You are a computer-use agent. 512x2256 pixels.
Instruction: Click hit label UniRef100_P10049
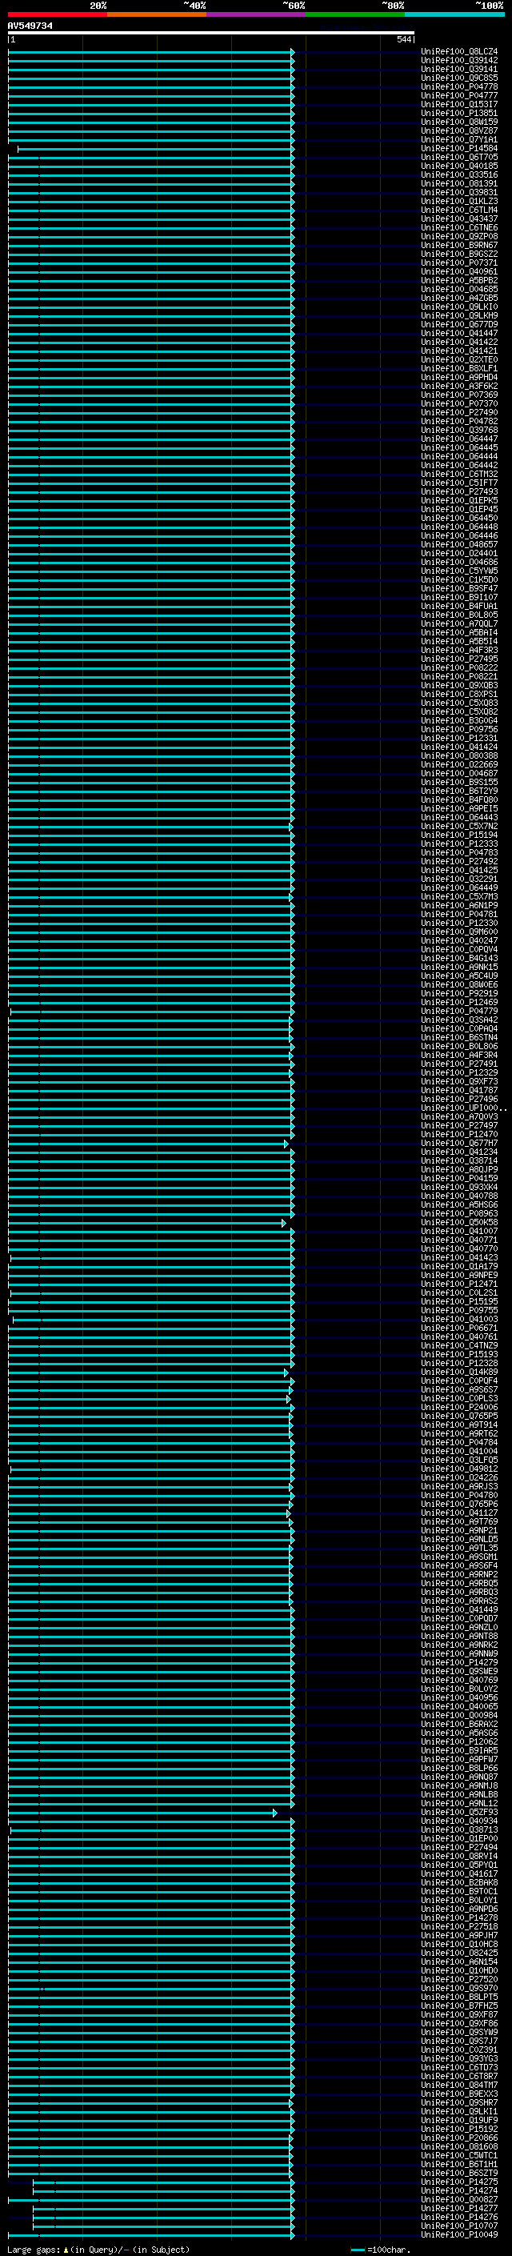click(459, 2234)
